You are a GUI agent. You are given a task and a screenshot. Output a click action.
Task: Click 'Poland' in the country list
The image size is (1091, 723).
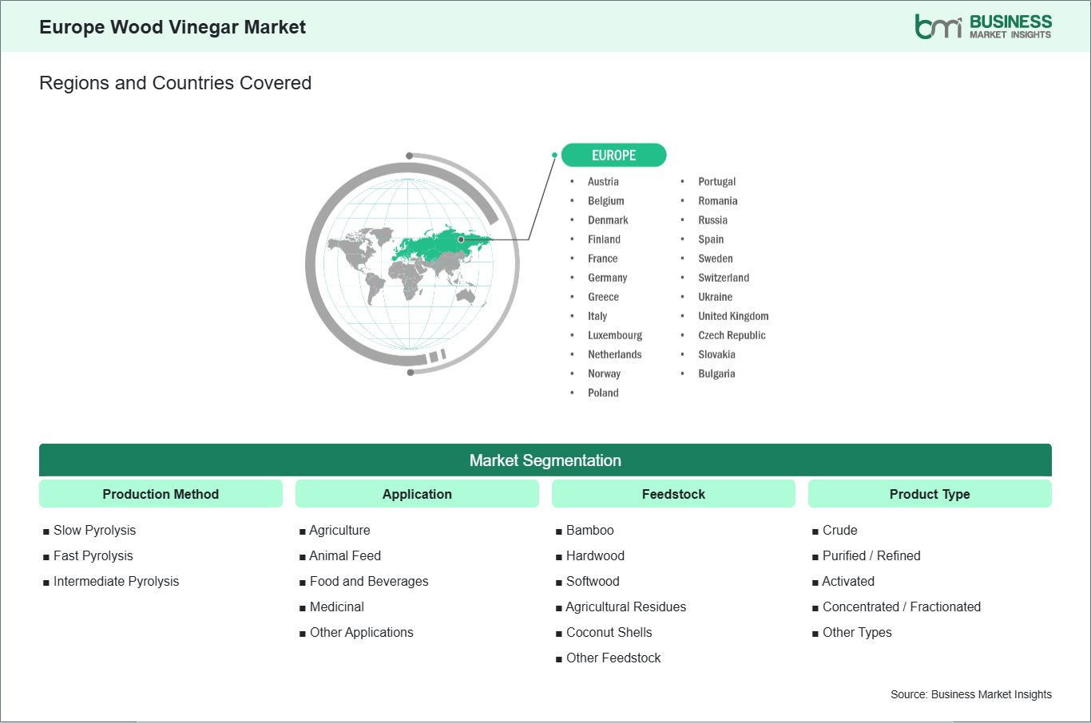(x=603, y=393)
